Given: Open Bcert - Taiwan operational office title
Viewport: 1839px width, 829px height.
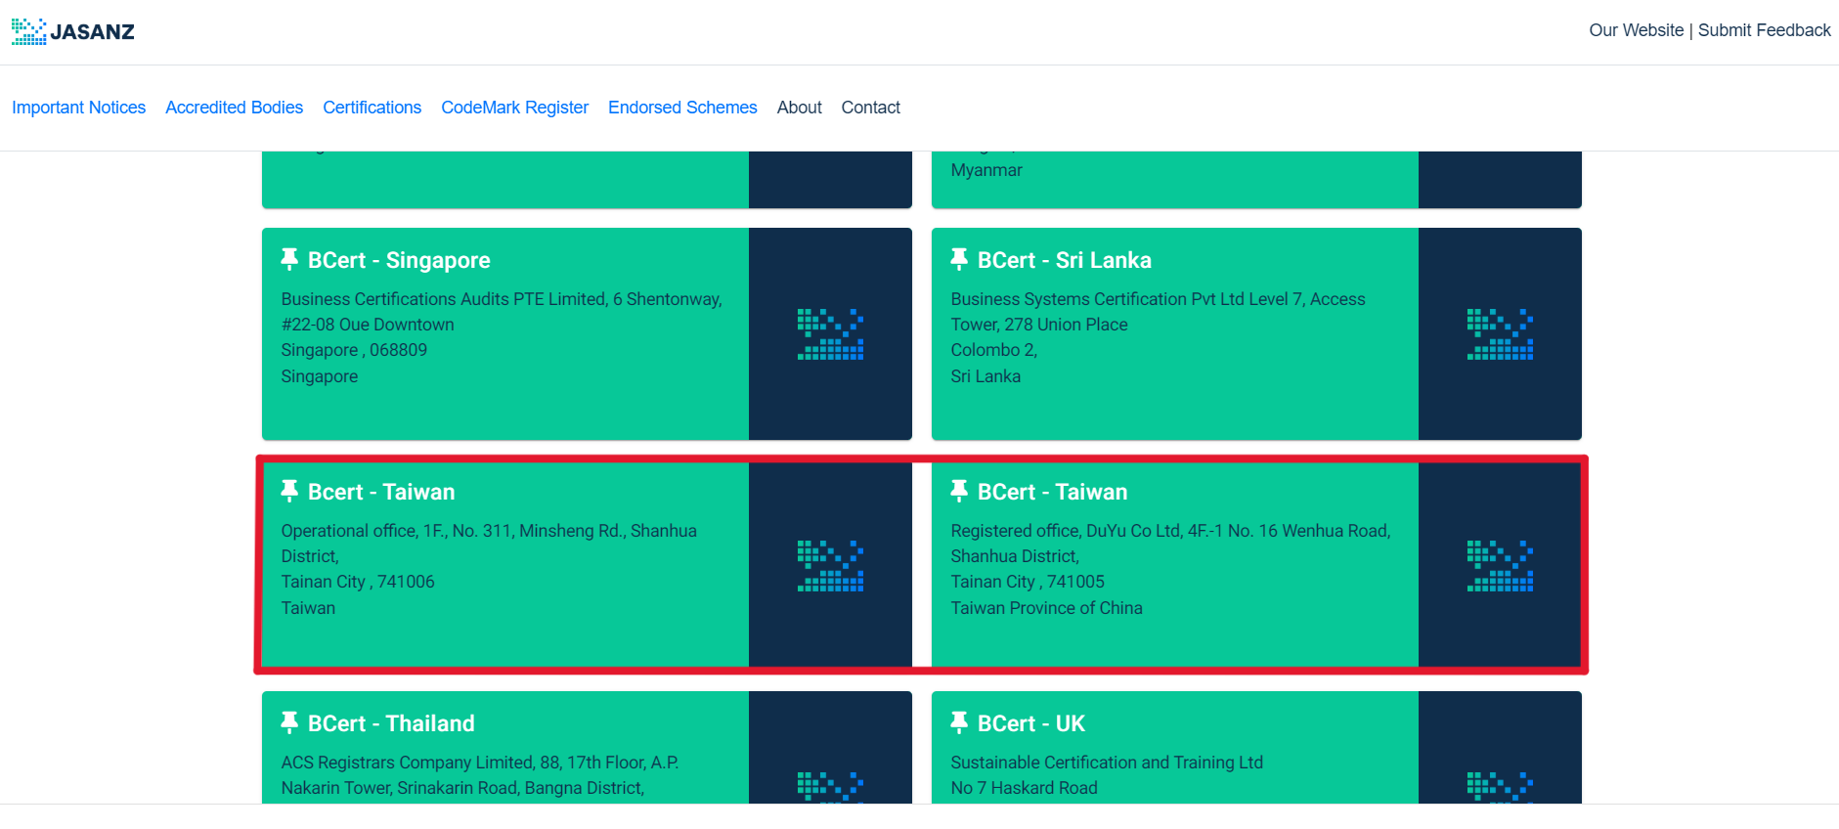Looking at the screenshot, I should coord(381,492).
